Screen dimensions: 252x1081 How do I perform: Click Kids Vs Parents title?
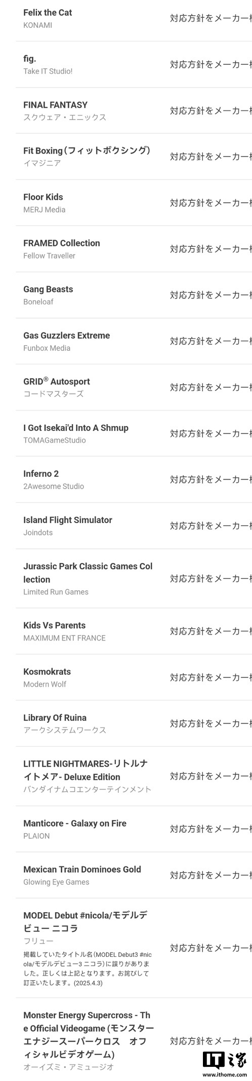55,625
